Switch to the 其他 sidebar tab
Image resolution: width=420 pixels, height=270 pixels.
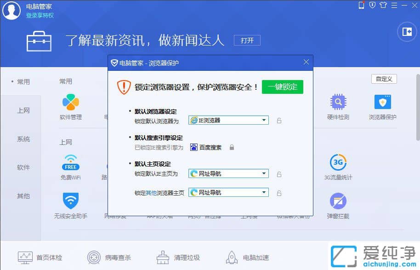pyautogui.click(x=23, y=195)
